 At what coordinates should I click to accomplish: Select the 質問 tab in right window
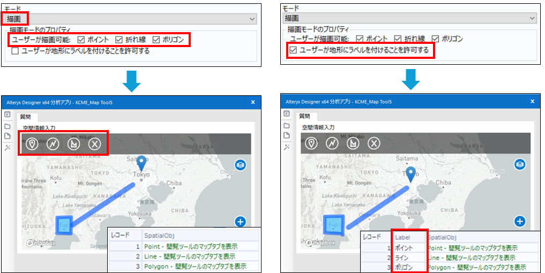point(304,116)
